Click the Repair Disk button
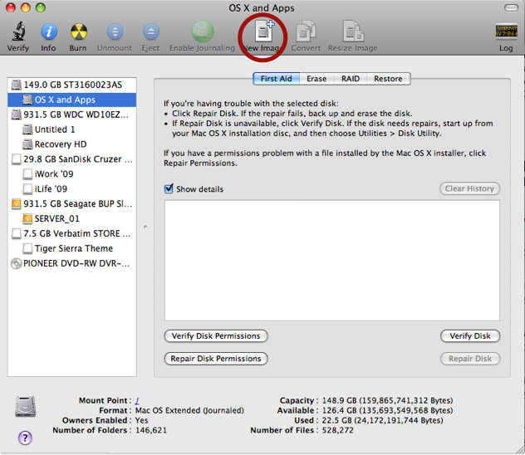The height and width of the screenshot is (455, 525). (x=470, y=359)
